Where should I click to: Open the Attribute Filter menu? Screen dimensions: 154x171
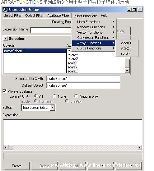[x=58, y=16]
